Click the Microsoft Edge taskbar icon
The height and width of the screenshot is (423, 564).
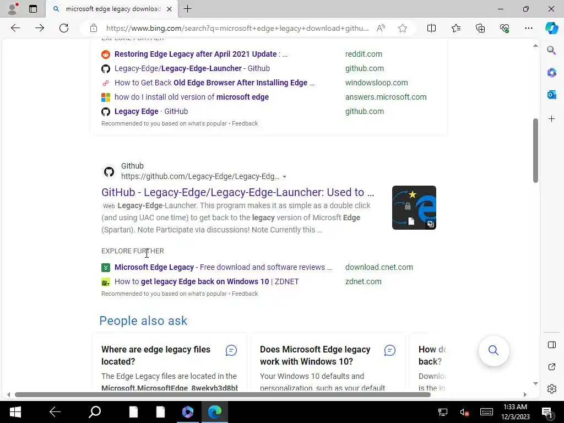point(215,412)
